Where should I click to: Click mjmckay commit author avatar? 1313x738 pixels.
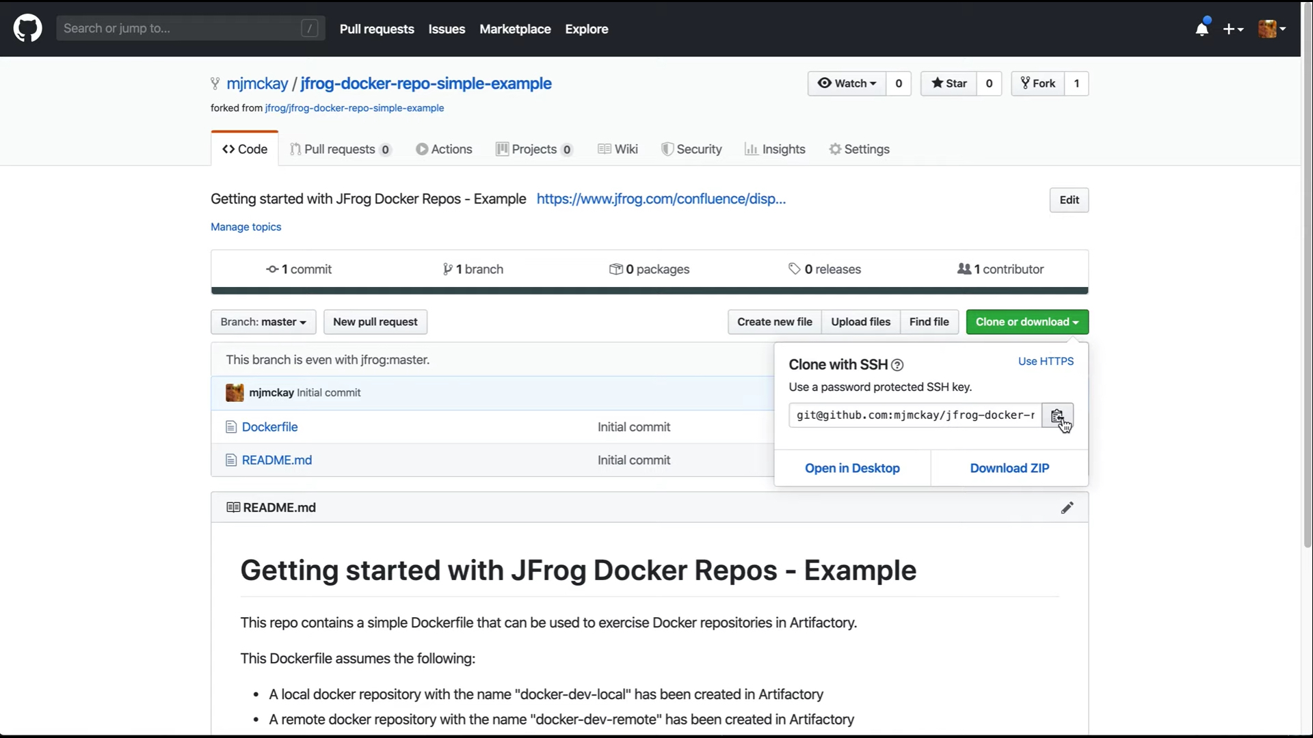click(235, 393)
